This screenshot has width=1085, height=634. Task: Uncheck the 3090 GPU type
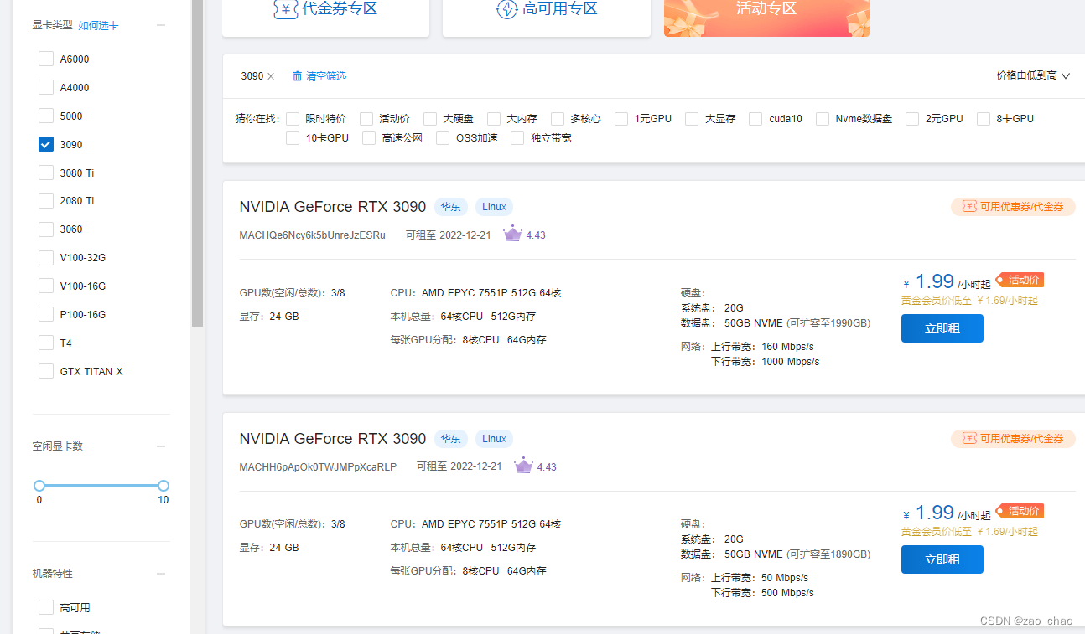(x=46, y=145)
